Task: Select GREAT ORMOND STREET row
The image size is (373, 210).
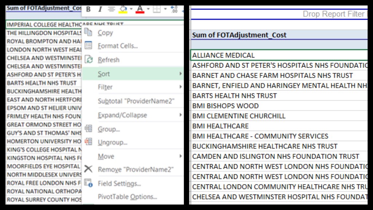Action: click(x=44, y=125)
